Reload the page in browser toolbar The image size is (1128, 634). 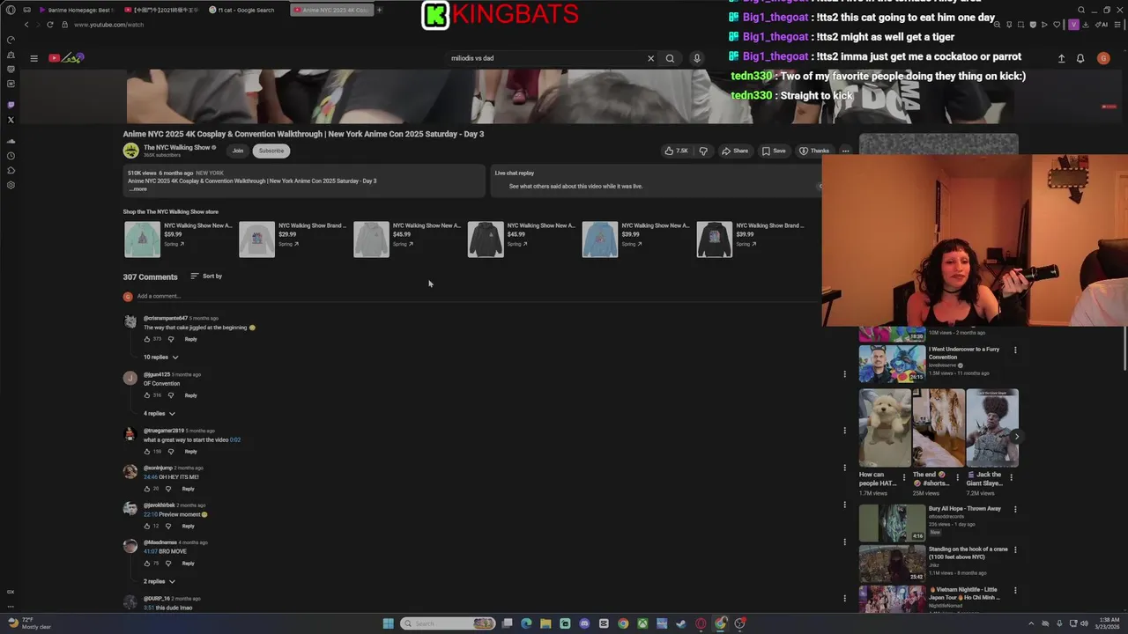pos(50,25)
